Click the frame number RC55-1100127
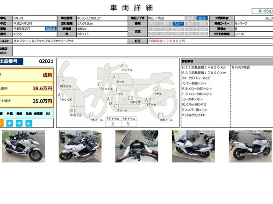The image size is (273, 204). coord(102,18)
